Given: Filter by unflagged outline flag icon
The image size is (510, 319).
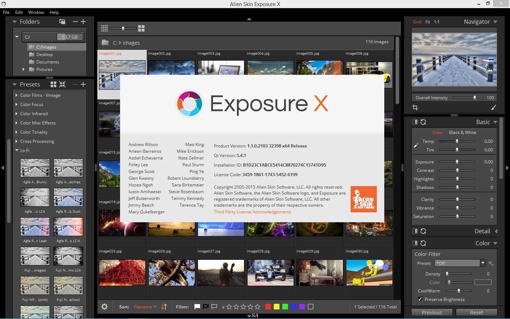Looking at the screenshot, I should 214,307.
